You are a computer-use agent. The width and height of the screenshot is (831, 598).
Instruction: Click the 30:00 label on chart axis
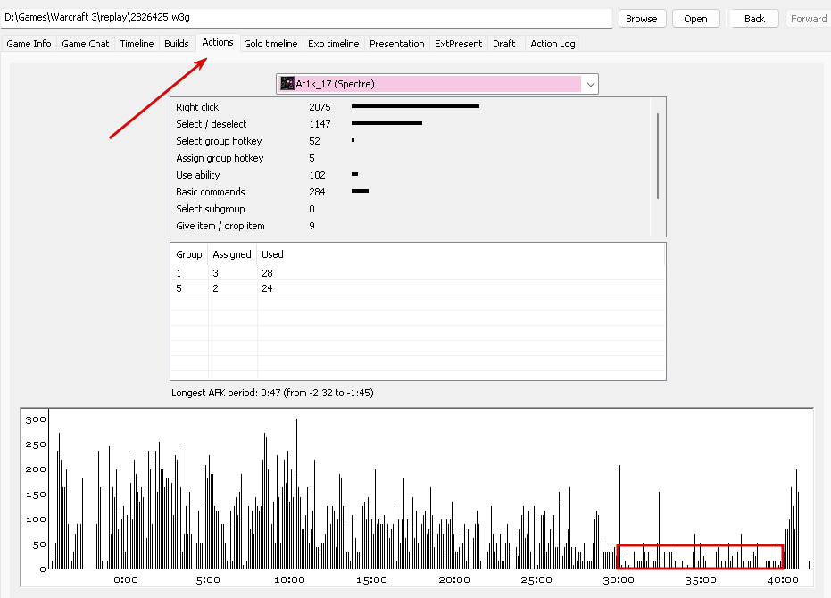click(x=619, y=580)
